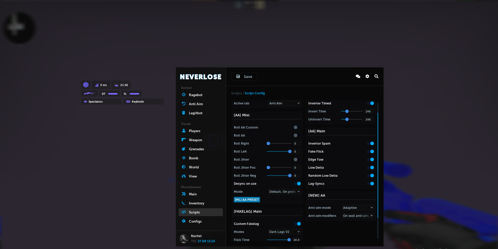Turn off the Fake Flick toggle
This screenshot has width=498, height=249.
(371, 151)
